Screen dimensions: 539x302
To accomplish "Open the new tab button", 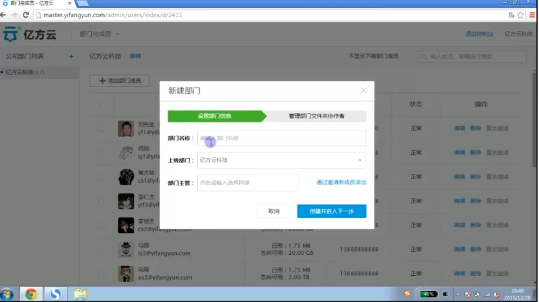I will pos(82,3).
